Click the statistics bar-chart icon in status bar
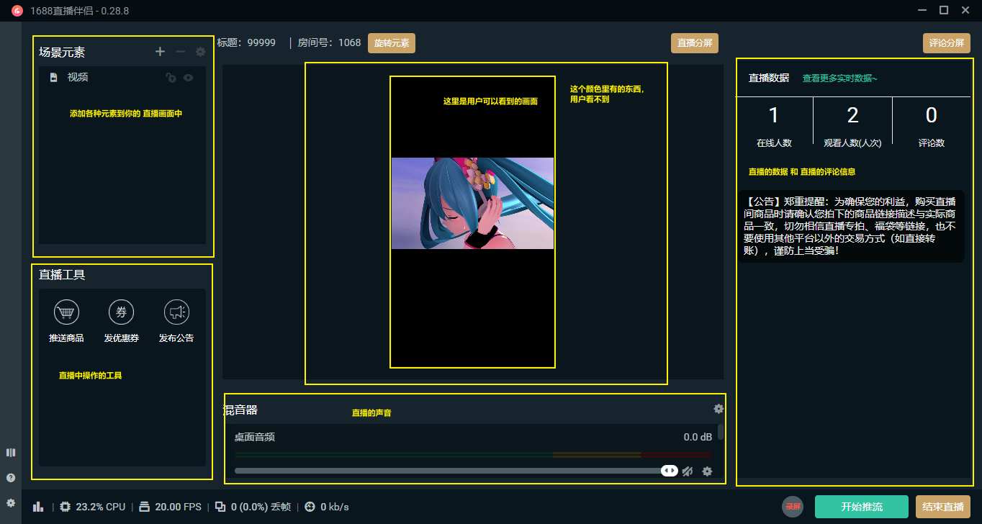This screenshot has height=524, width=982. tap(38, 507)
